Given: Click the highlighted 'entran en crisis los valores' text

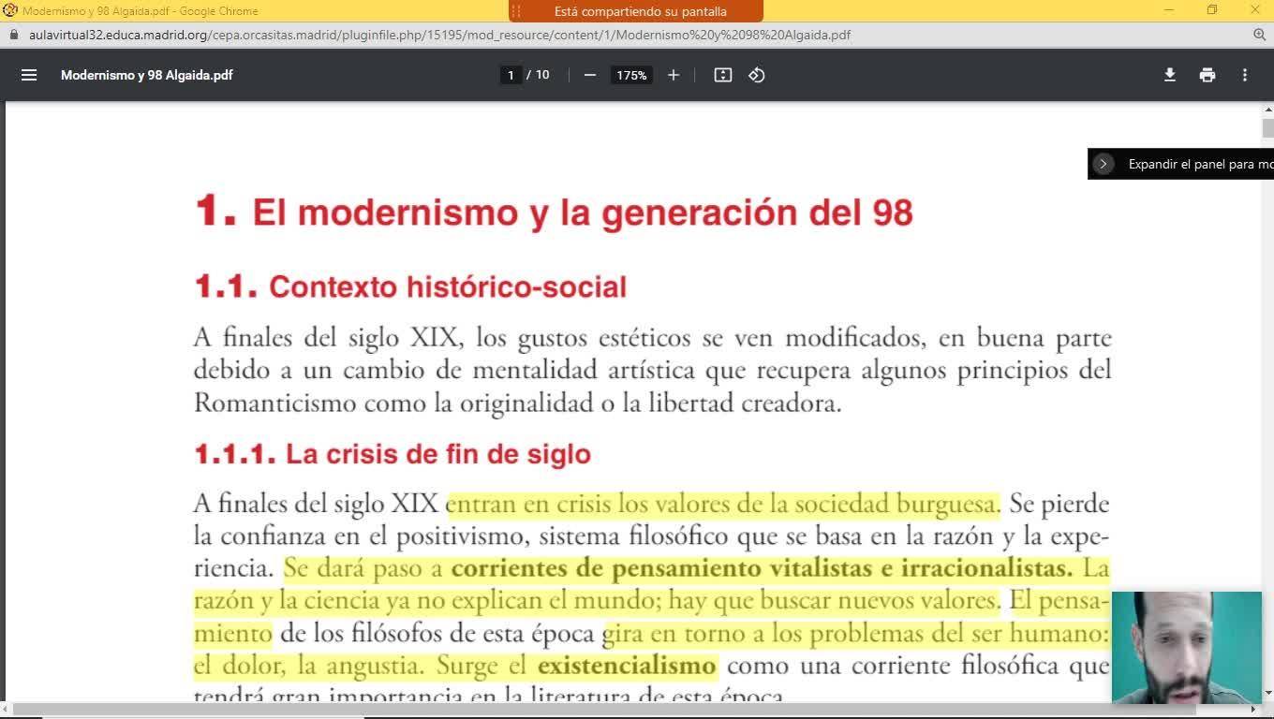Looking at the screenshot, I should [x=722, y=504].
